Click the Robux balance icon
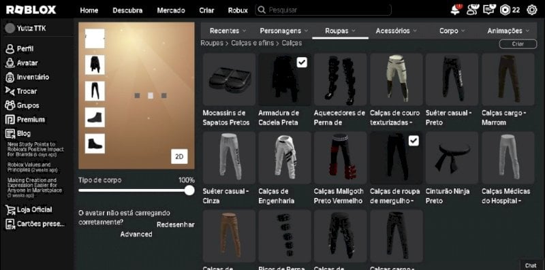Viewport: 545px width, 270px height. (505, 10)
